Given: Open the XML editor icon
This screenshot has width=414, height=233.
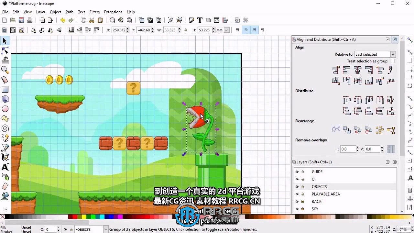Looking at the screenshot, I should [217, 20].
